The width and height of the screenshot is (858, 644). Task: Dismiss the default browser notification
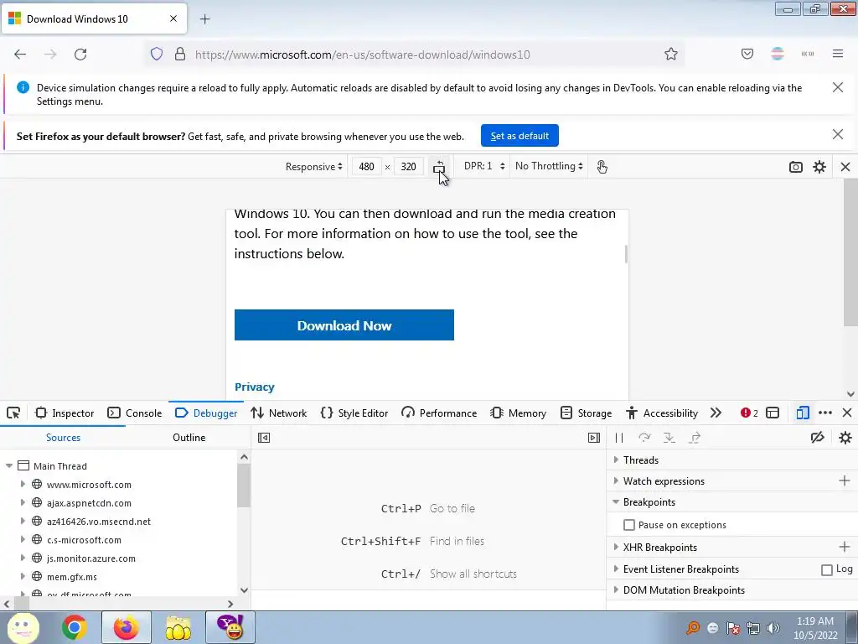837,135
